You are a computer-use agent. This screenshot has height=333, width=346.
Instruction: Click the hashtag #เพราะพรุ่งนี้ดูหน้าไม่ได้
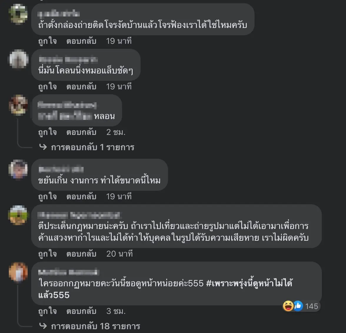pyautogui.click(x=249, y=283)
